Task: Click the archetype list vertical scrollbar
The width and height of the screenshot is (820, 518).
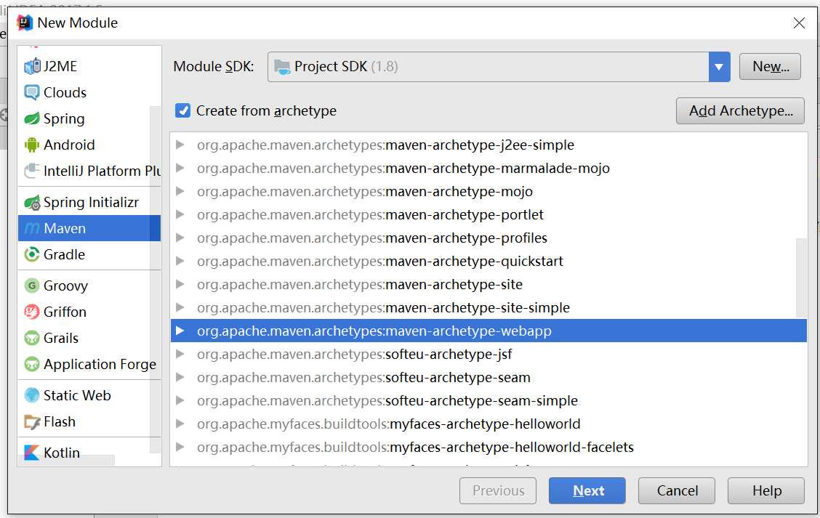Action: click(x=801, y=278)
